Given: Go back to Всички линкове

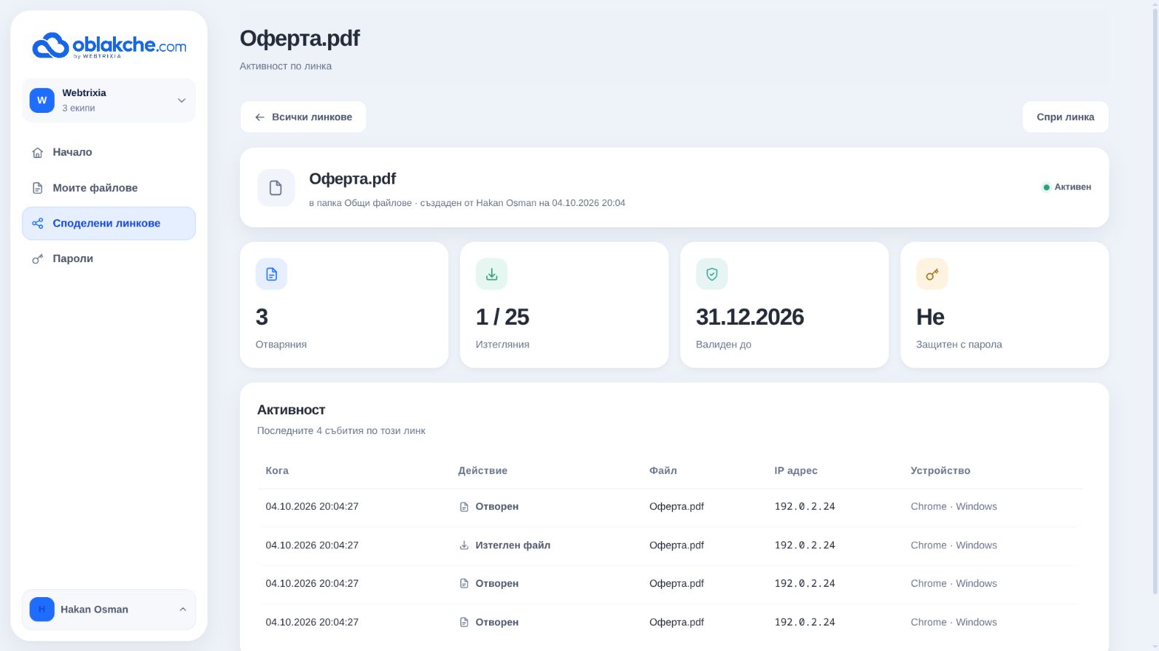Looking at the screenshot, I should pyautogui.click(x=303, y=117).
